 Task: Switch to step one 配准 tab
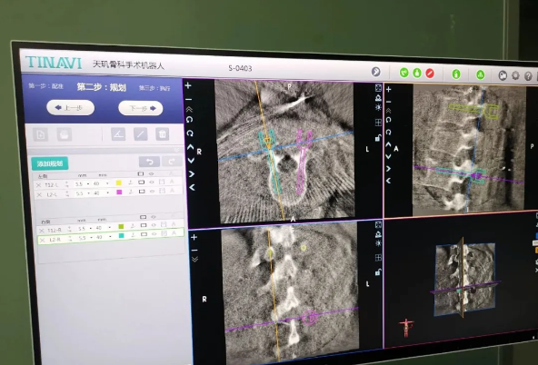pyautogui.click(x=45, y=86)
